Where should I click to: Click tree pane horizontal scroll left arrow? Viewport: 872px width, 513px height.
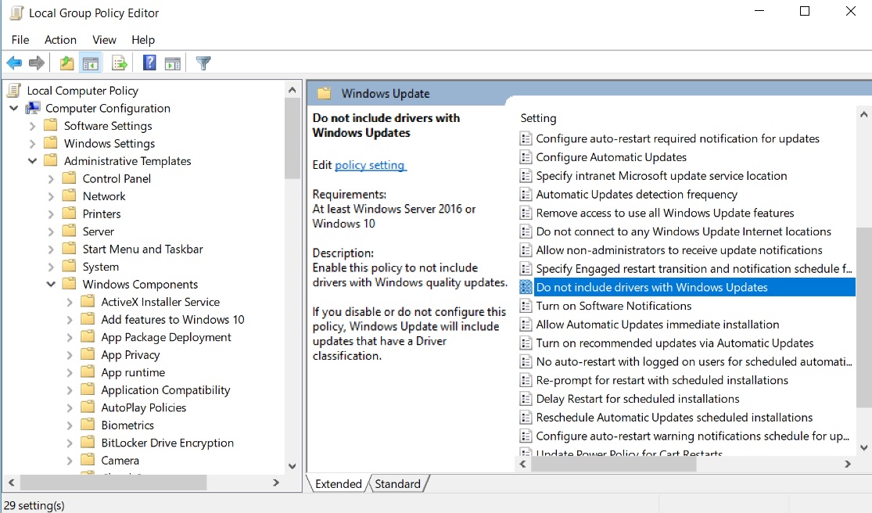11,483
